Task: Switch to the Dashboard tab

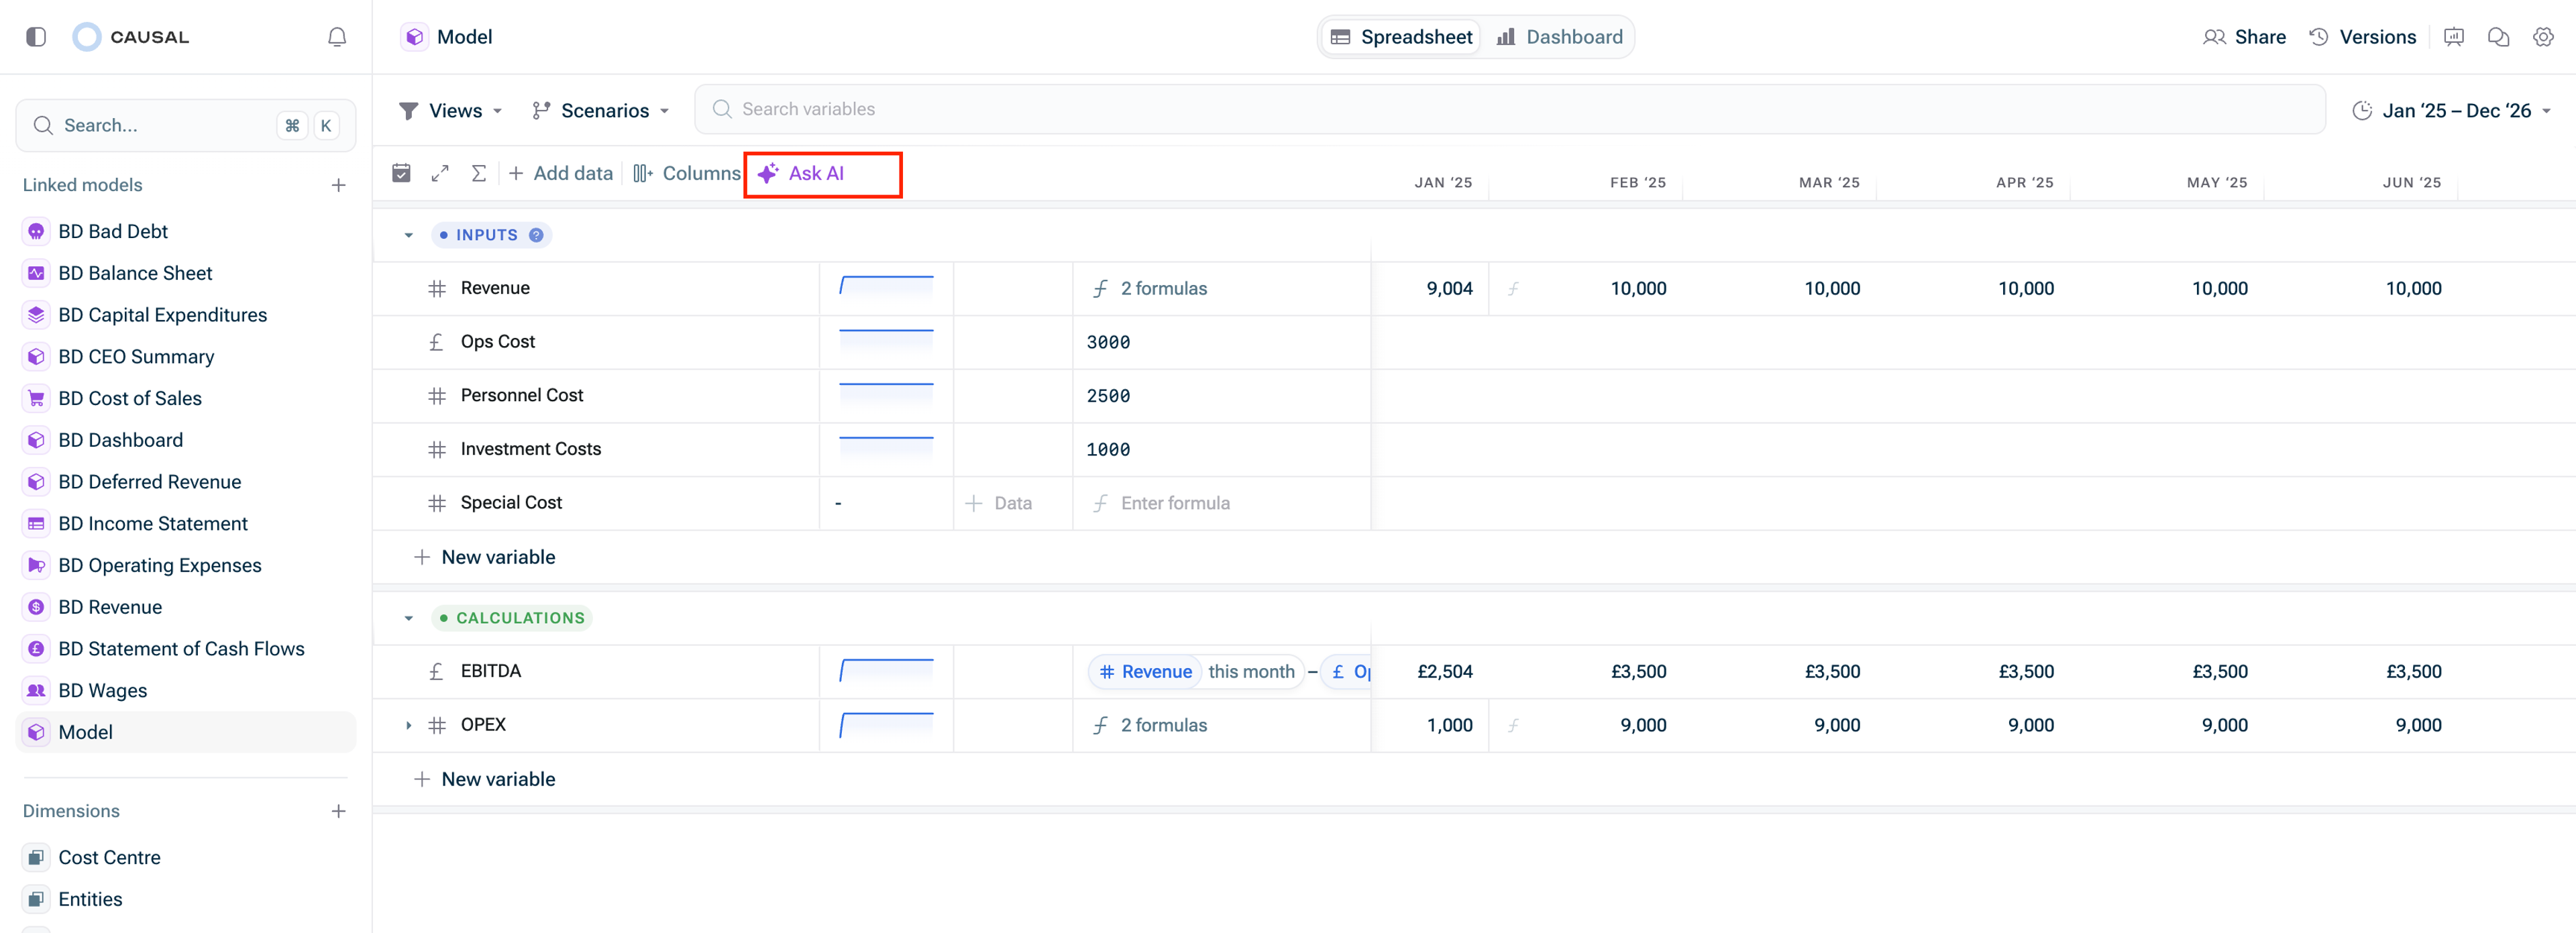Action: tap(1560, 37)
